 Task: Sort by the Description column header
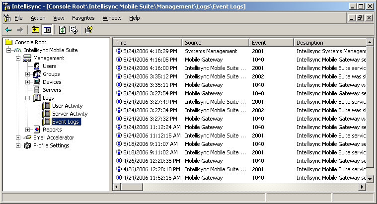(x=330, y=43)
